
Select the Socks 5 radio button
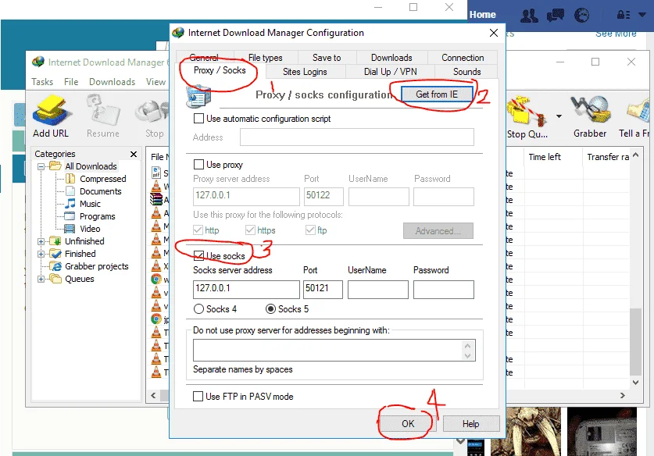(270, 309)
